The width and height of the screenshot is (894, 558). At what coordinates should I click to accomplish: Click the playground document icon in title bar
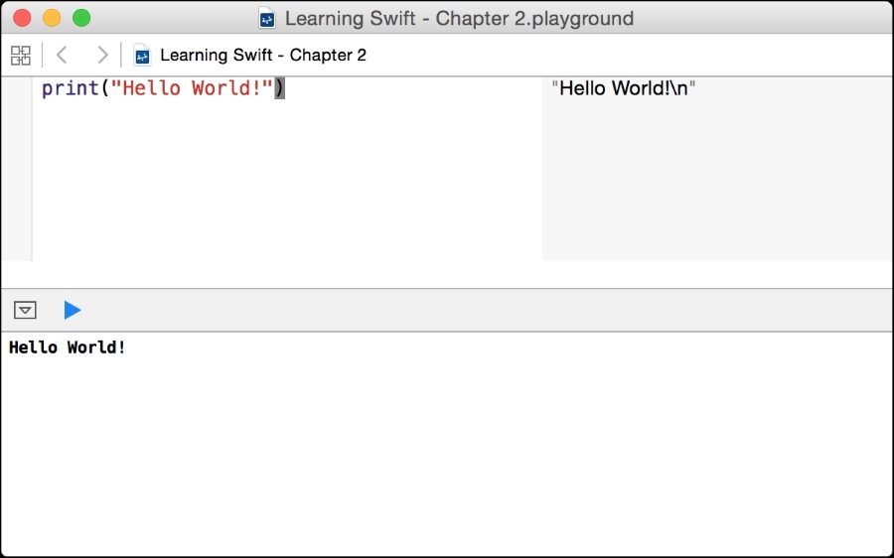click(x=267, y=19)
